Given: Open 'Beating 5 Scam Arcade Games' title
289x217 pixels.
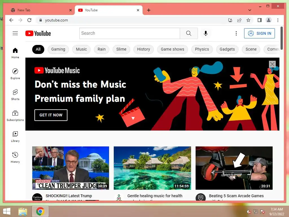Looking at the screenshot, I should (x=236, y=196).
